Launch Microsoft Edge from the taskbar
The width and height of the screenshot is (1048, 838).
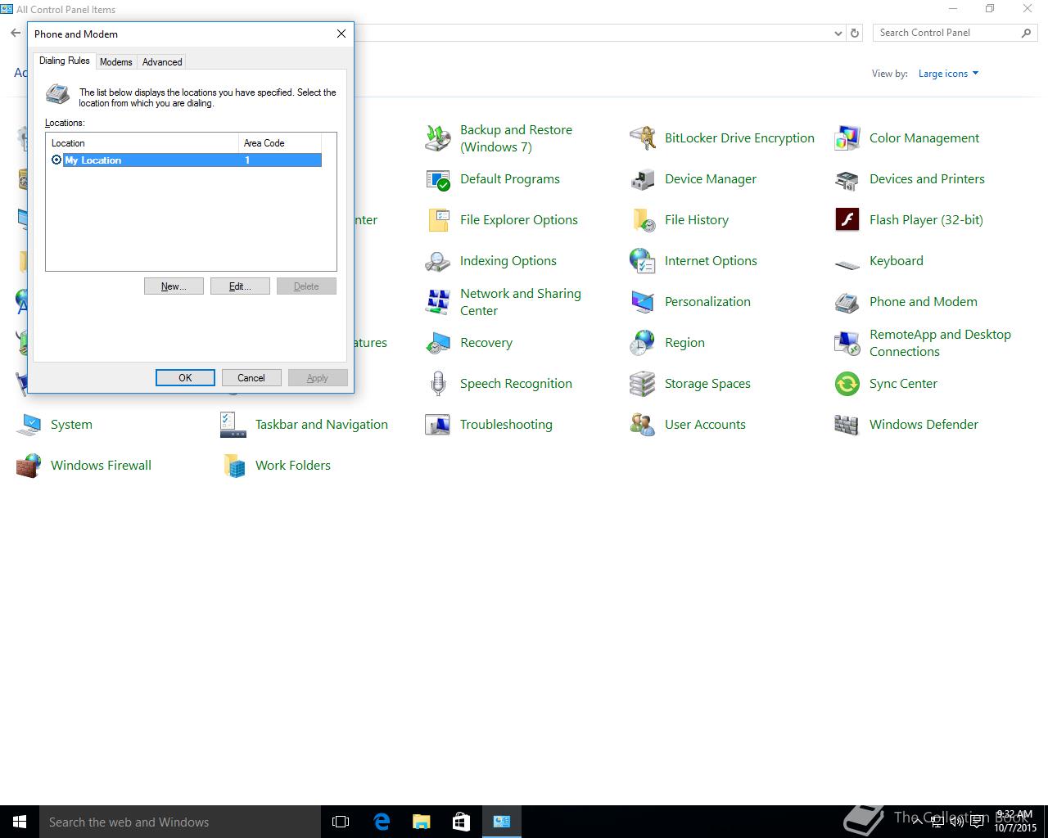[381, 822]
